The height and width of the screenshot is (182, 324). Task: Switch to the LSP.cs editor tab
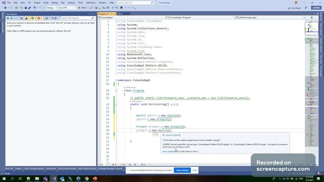[120, 14]
